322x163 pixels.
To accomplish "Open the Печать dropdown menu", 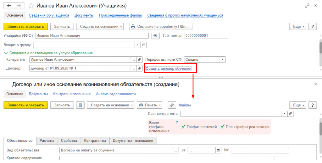I will pos(149,105).
